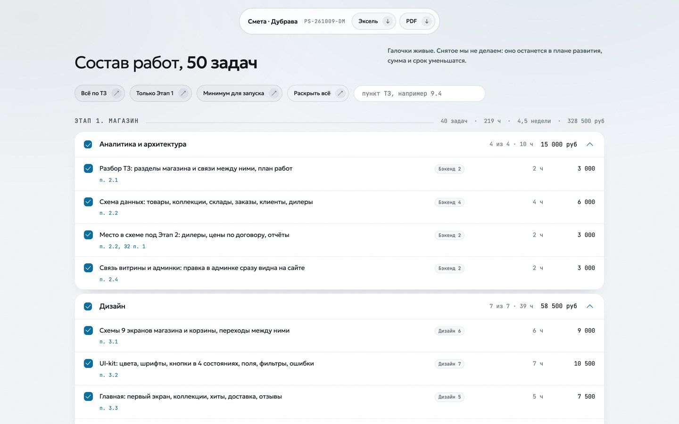The image size is (679, 424).
Task: Uncheck the Разбор ТЗ task checkbox
Action: 88,169
